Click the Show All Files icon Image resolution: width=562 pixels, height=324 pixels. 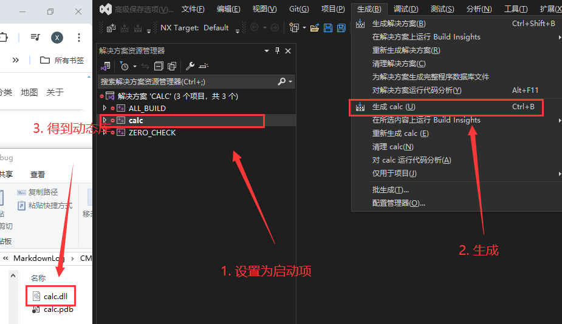tap(172, 66)
